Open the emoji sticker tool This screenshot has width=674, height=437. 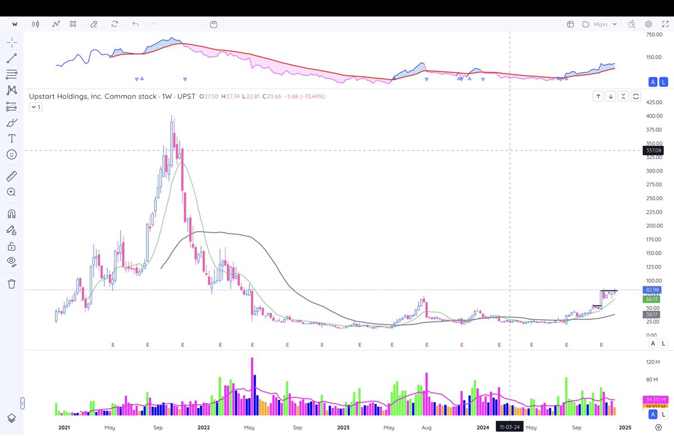(12, 154)
